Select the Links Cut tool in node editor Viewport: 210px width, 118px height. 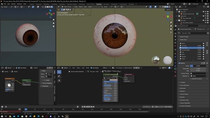point(59,81)
